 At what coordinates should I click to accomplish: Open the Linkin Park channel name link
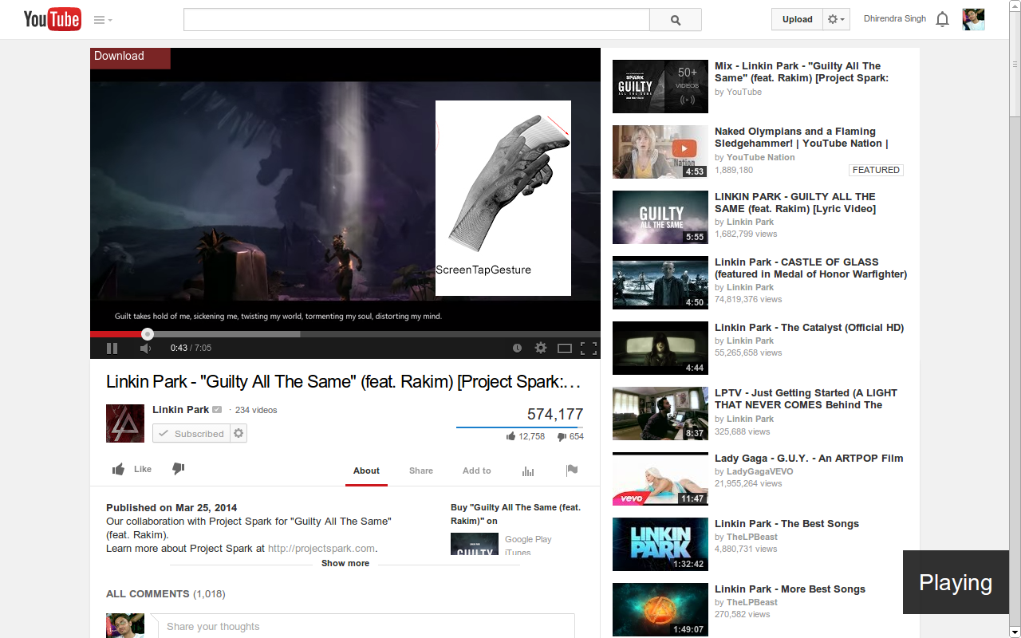point(181,410)
